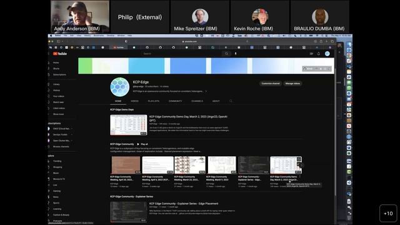
Task: Click Play all for KCP-Edge Community
Action: click(142, 144)
